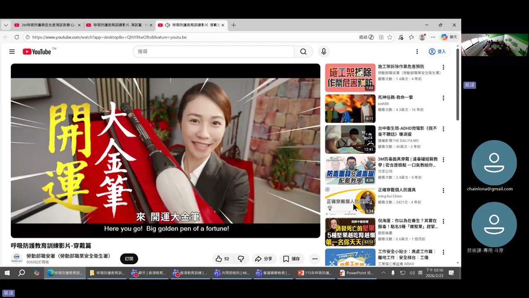Screen dimensions: 529x298
Task: Click the main video player
Action: [165, 151]
